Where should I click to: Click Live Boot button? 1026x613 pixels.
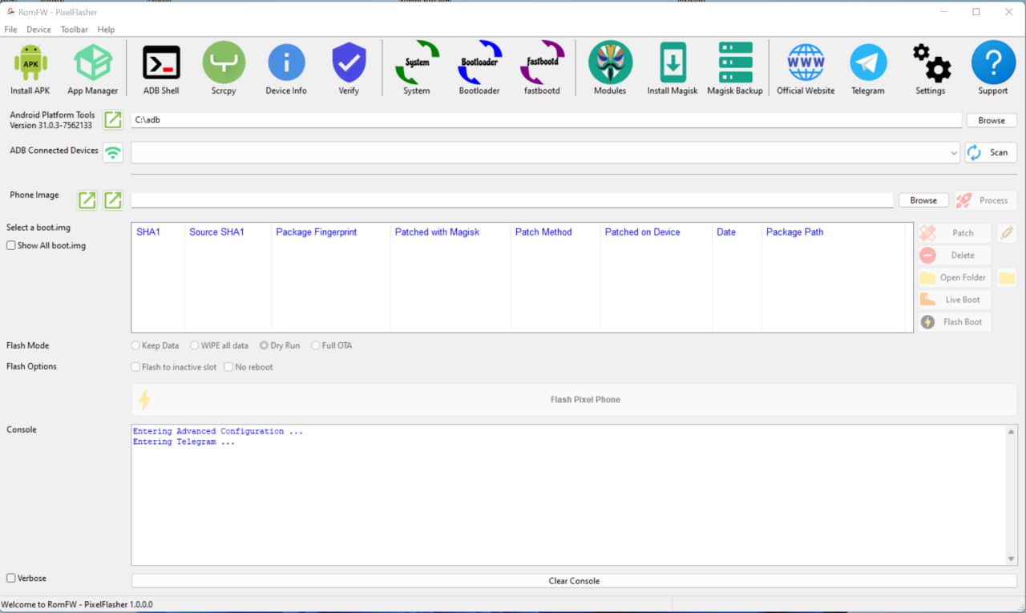(955, 300)
